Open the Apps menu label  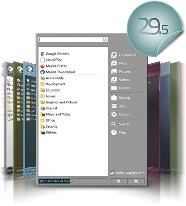click(x=123, y=106)
